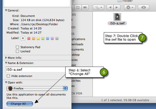Viewport: 156px width, 109px height.
Task: Switch to column view icon
Action: (x=78, y=8)
